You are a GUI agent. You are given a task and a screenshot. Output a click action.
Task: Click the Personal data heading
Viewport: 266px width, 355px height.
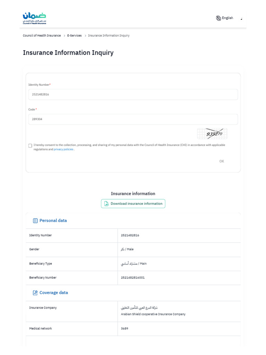[53, 220]
